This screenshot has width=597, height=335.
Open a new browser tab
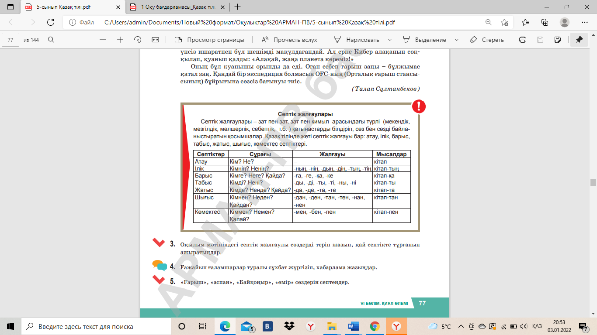click(238, 7)
